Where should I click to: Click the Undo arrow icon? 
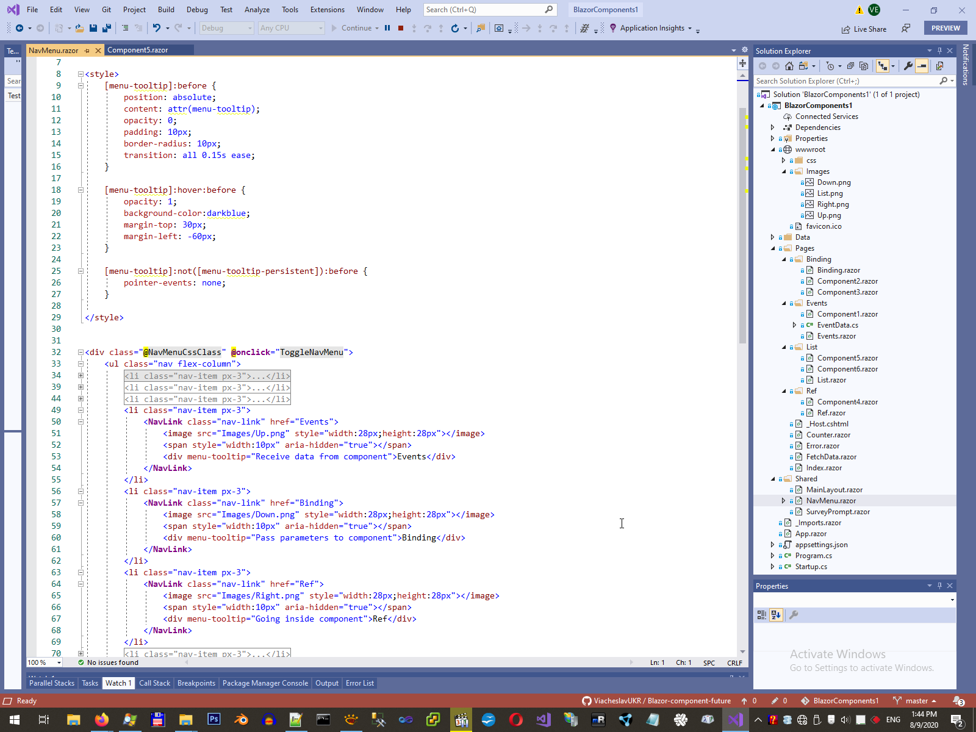coord(157,28)
